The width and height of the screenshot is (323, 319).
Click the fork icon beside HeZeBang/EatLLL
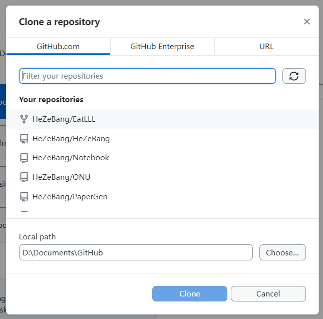pos(24,119)
